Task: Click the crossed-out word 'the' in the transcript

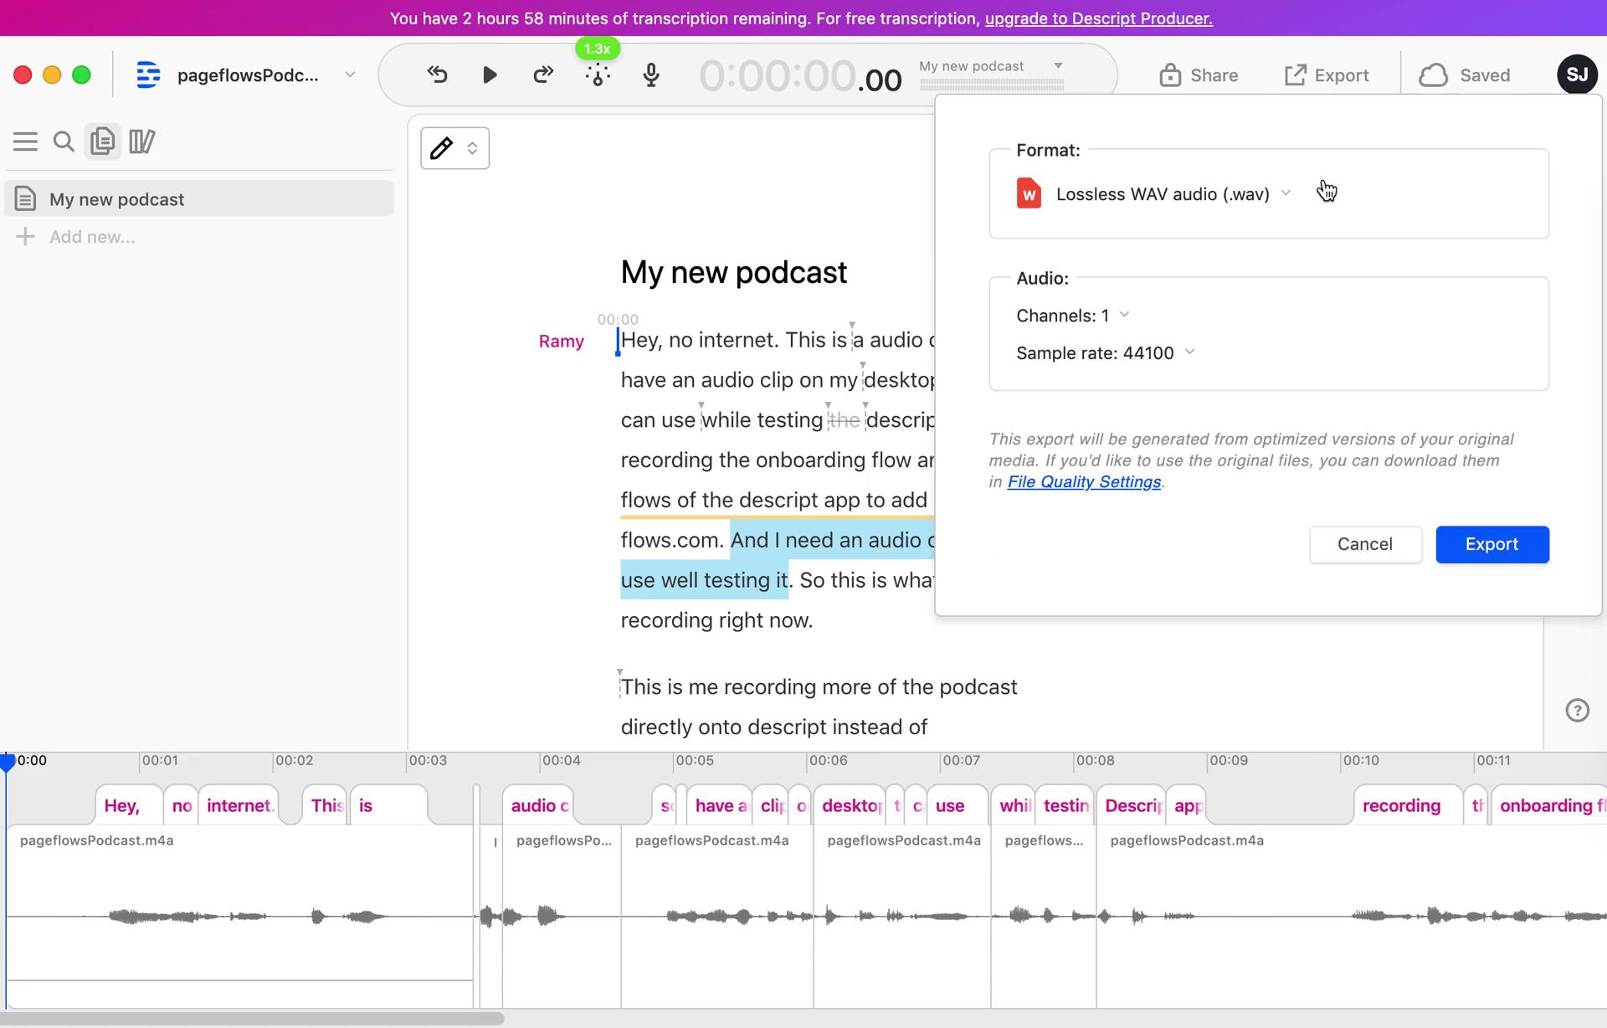Action: click(x=844, y=420)
